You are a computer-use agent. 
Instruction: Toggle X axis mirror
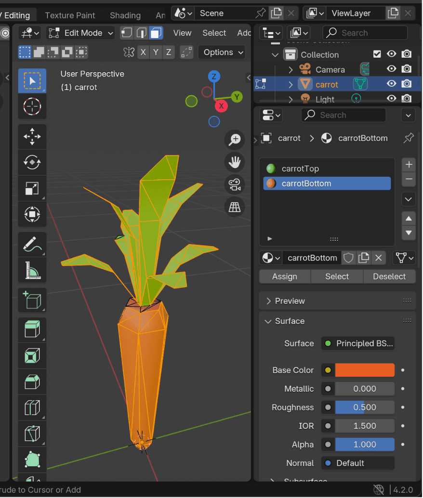click(x=144, y=52)
